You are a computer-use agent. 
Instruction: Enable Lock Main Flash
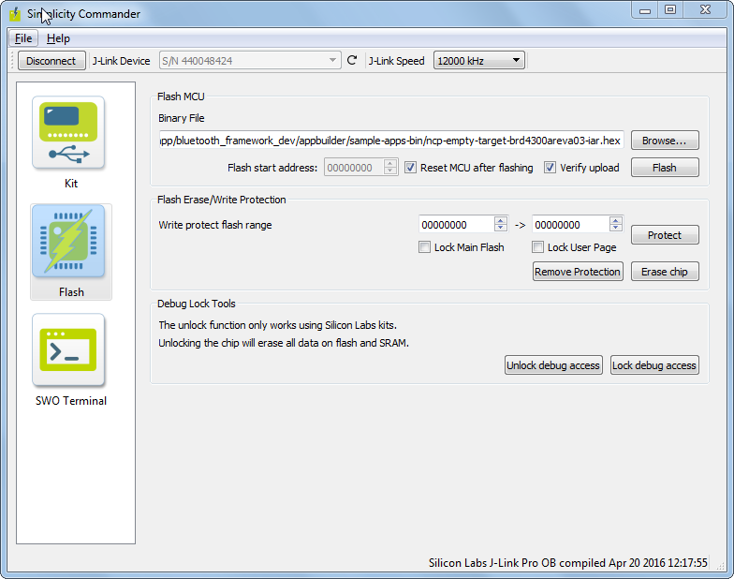tap(426, 247)
